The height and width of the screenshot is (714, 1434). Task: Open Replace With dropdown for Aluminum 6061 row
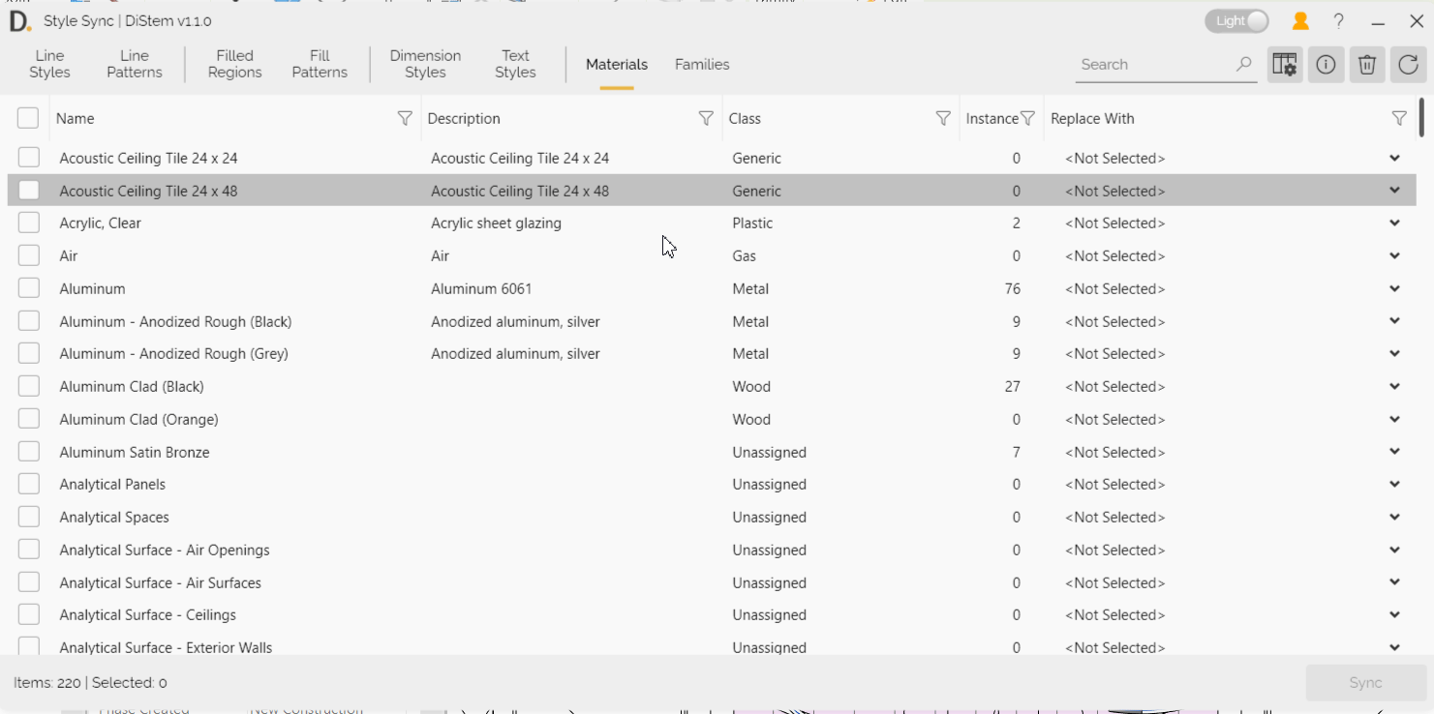pyautogui.click(x=1394, y=288)
